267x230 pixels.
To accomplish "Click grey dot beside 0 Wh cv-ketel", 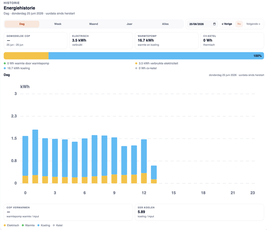I will pyautogui.click(x=136, y=68).
